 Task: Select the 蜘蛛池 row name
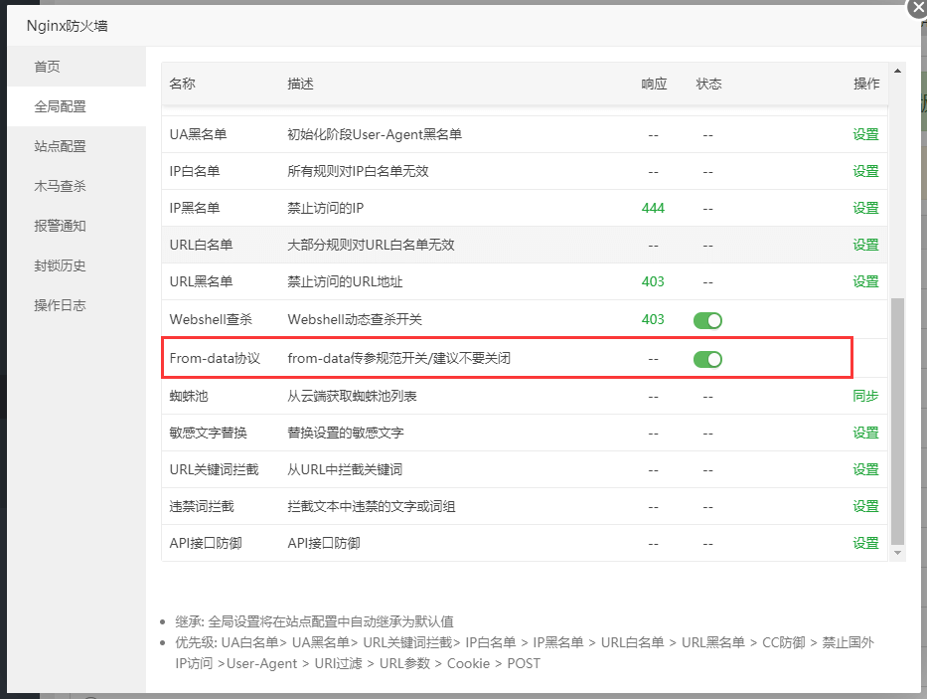point(189,396)
